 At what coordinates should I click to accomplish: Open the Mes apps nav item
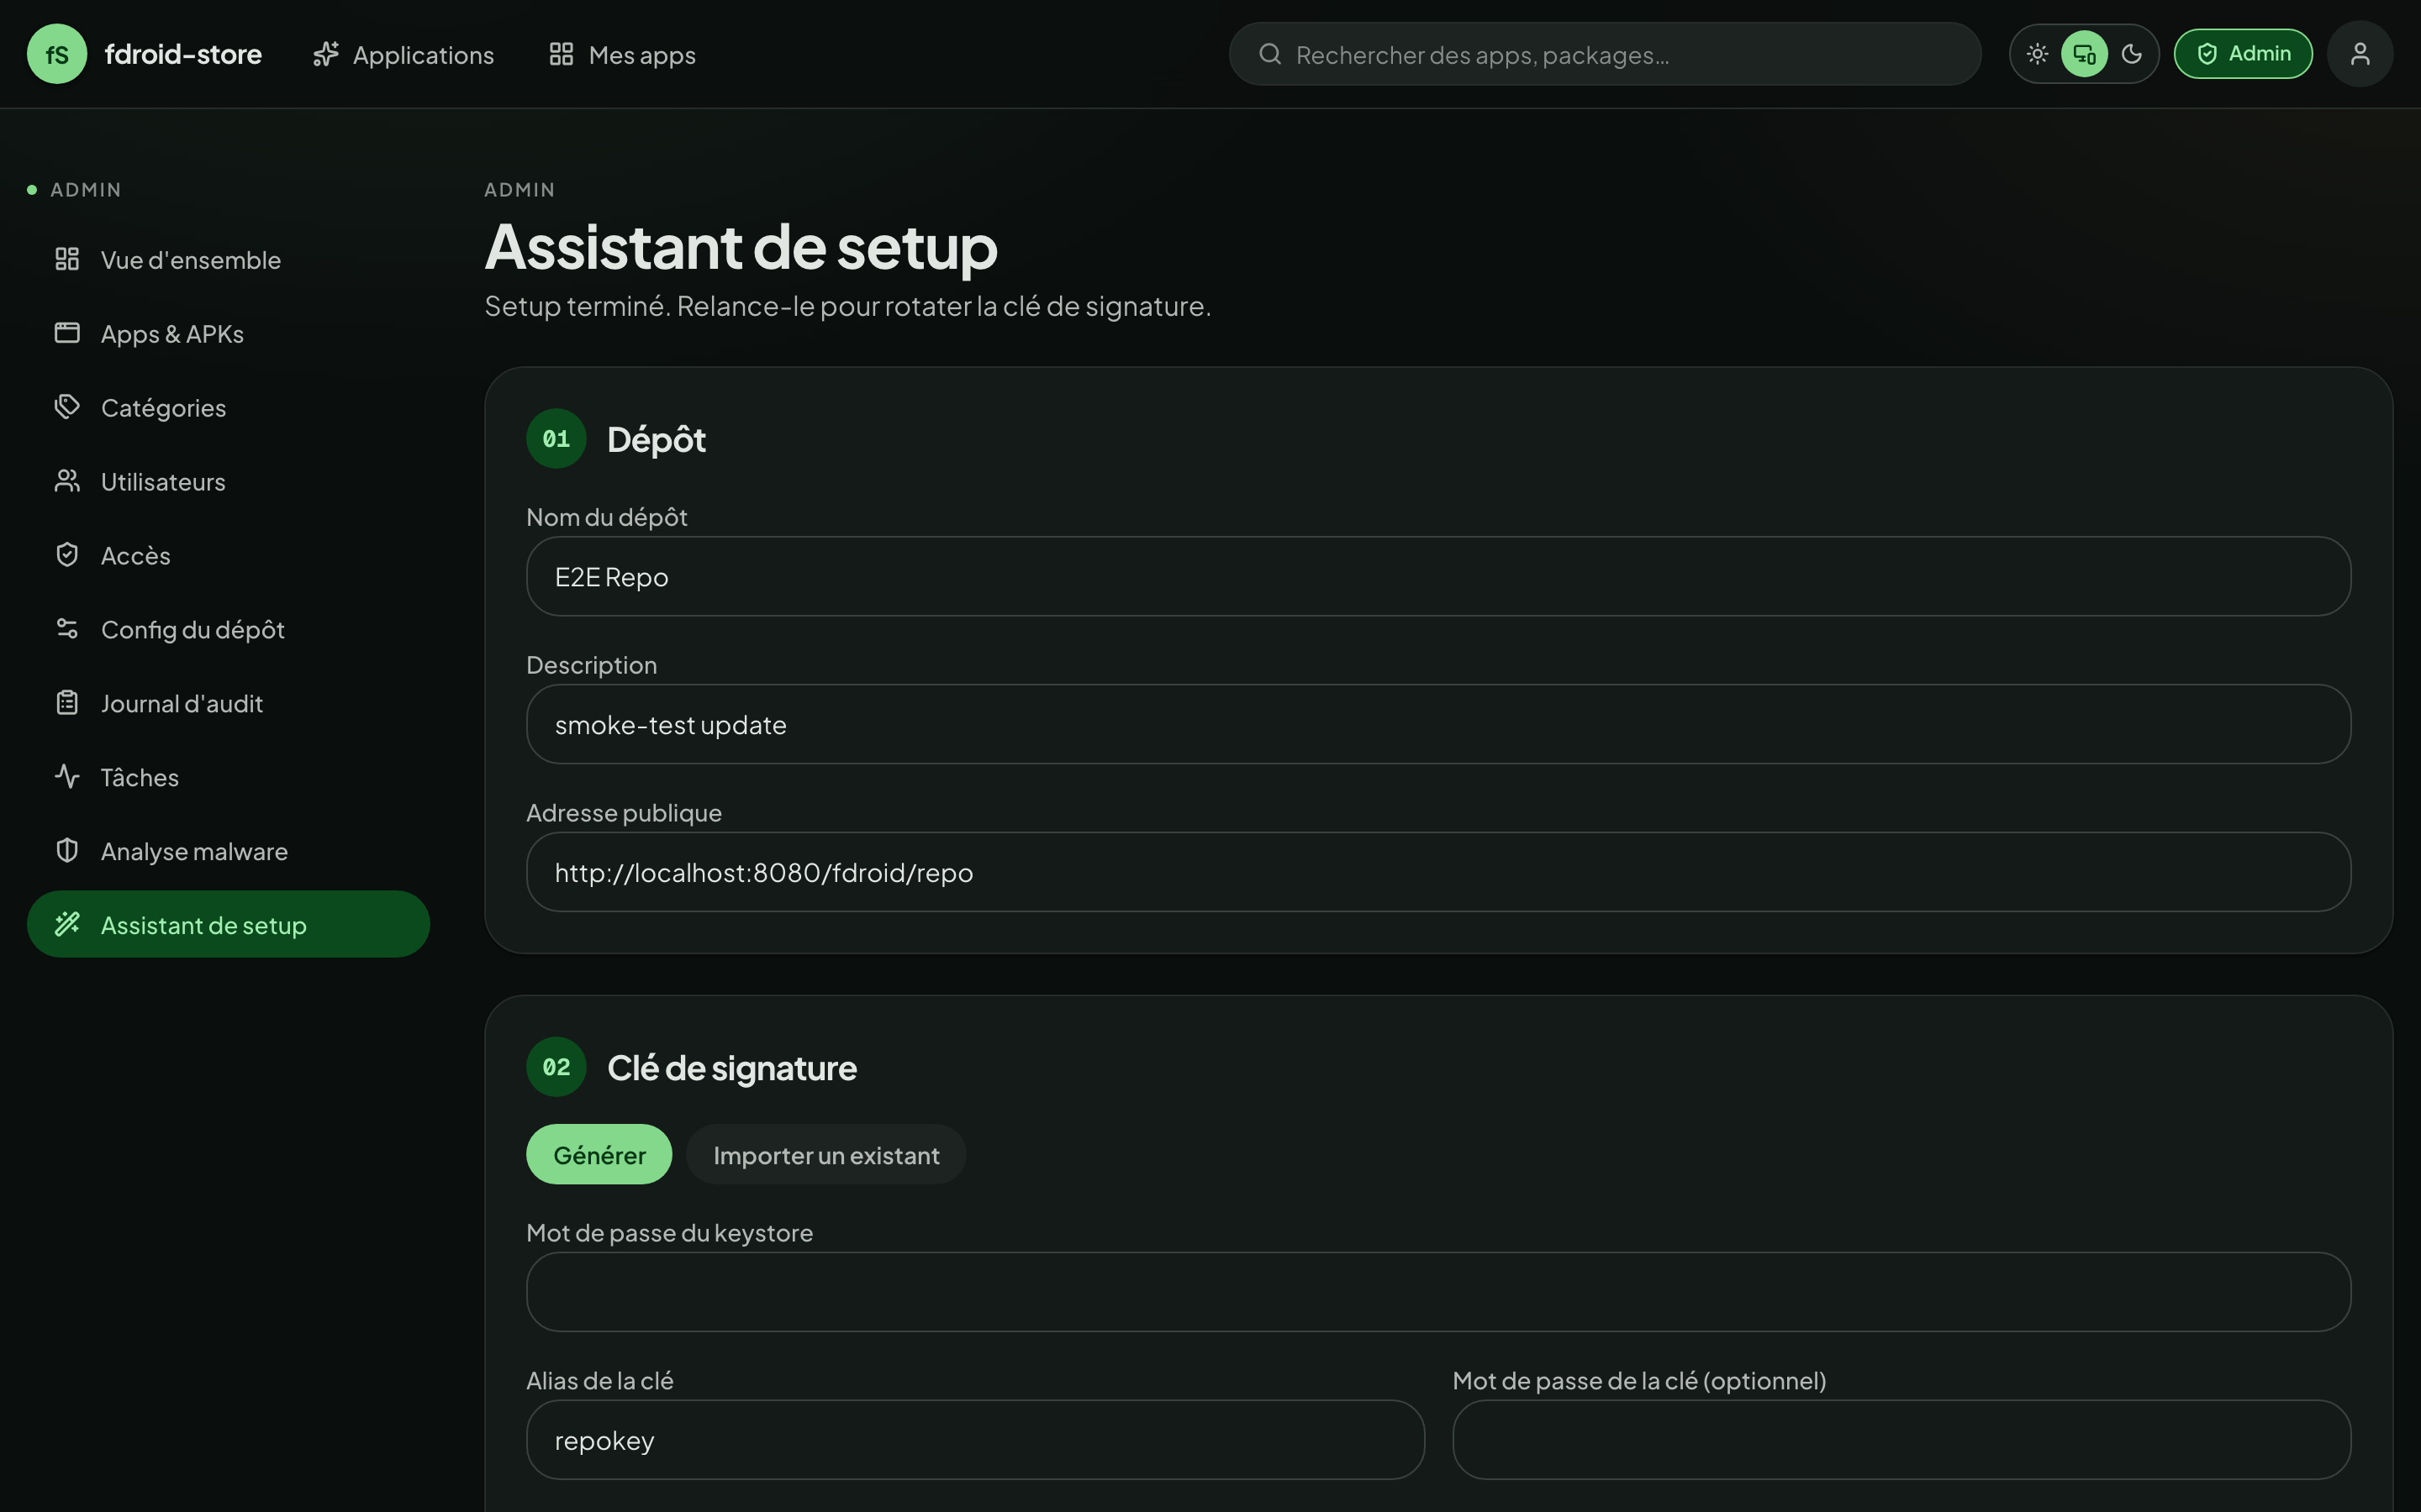pos(622,54)
